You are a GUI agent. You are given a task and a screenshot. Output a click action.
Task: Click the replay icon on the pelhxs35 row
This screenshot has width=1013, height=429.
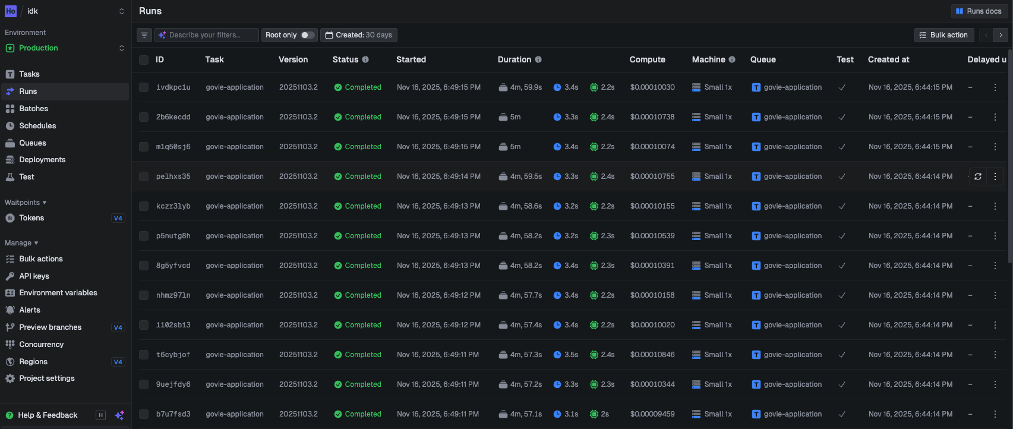point(977,176)
